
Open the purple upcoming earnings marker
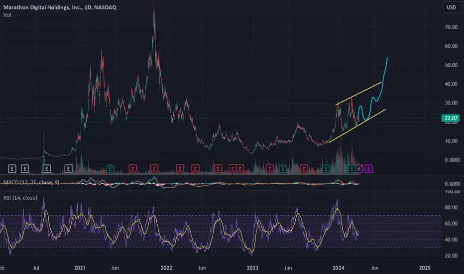coord(368,169)
